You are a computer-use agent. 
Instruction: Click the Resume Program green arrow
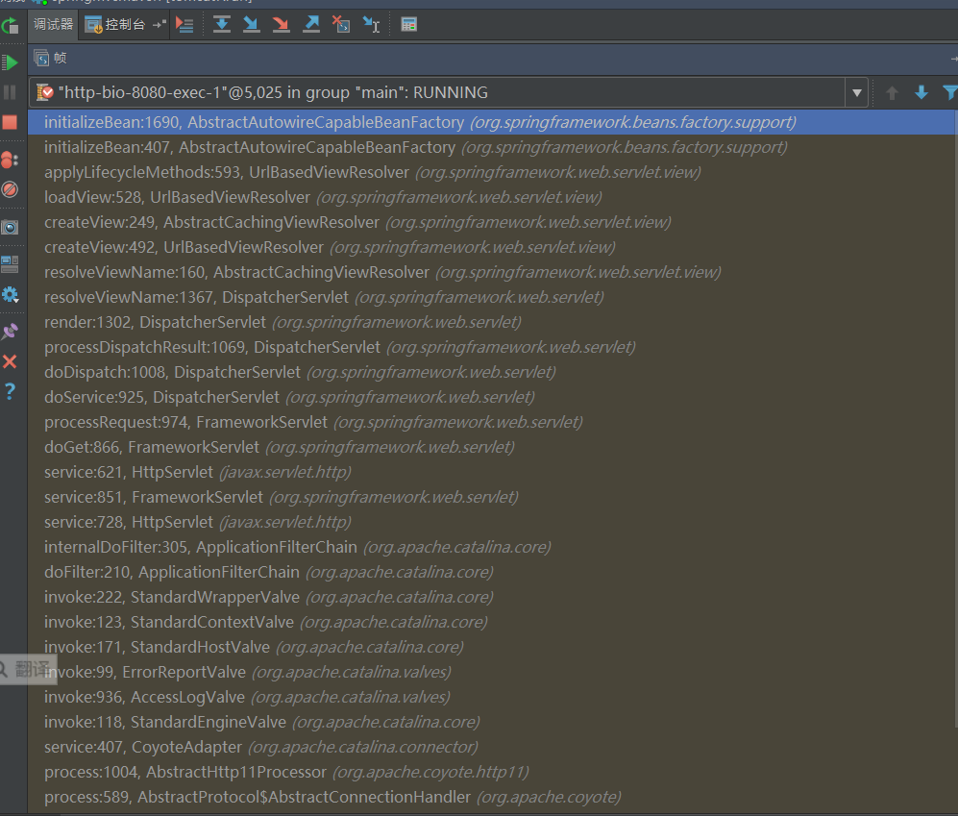[10, 62]
